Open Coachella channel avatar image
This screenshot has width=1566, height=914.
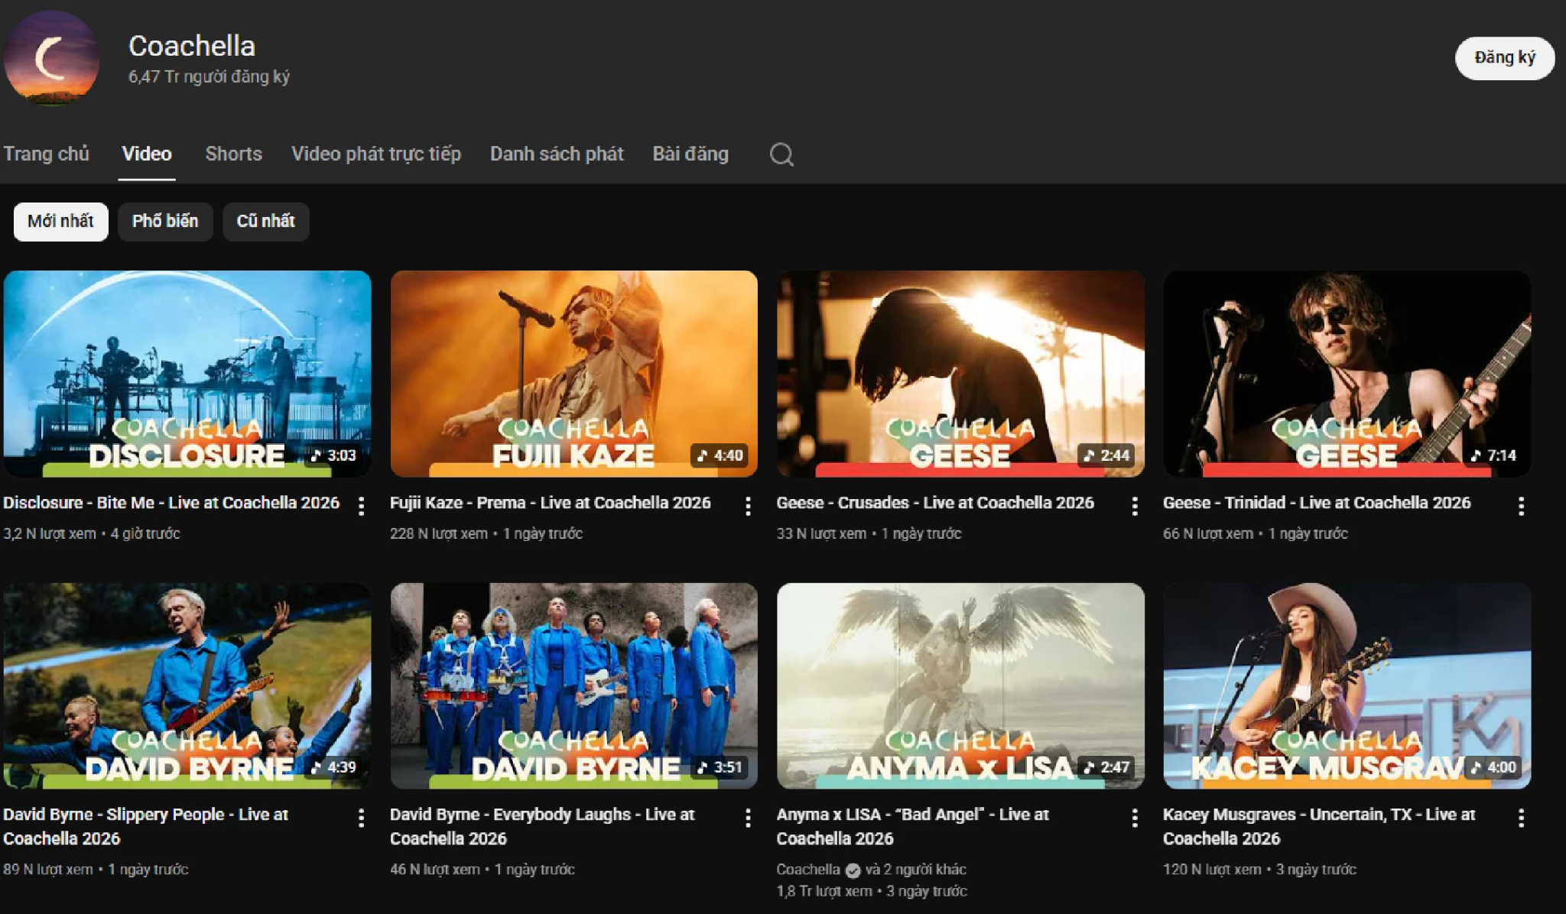click(52, 57)
